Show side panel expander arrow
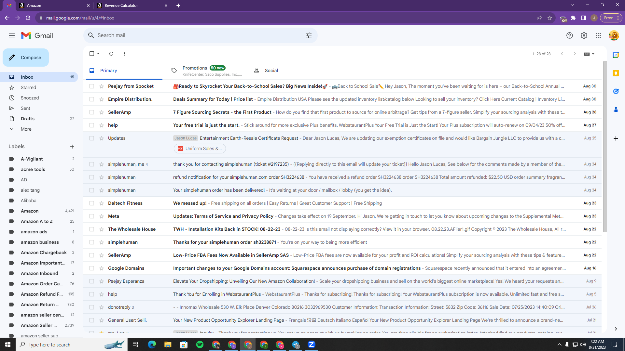Image resolution: width=625 pixels, height=351 pixels. pyautogui.click(x=616, y=329)
